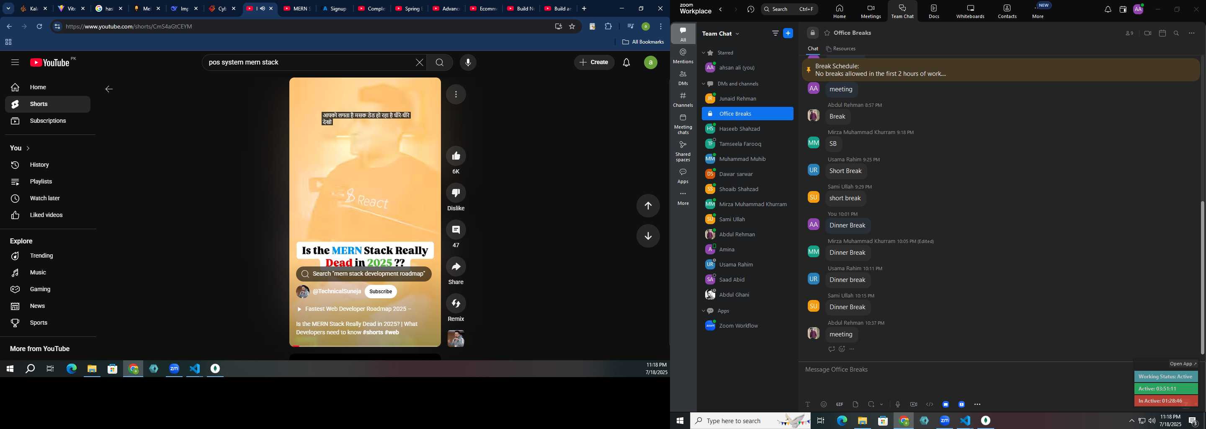Collapse the DMs and channels section
Screen dimensions: 1206x429
[x=703, y=84]
